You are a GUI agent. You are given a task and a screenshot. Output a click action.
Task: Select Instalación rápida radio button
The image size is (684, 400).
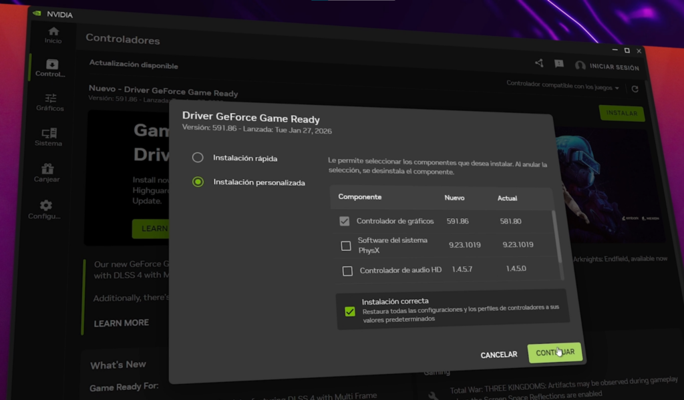[198, 158]
